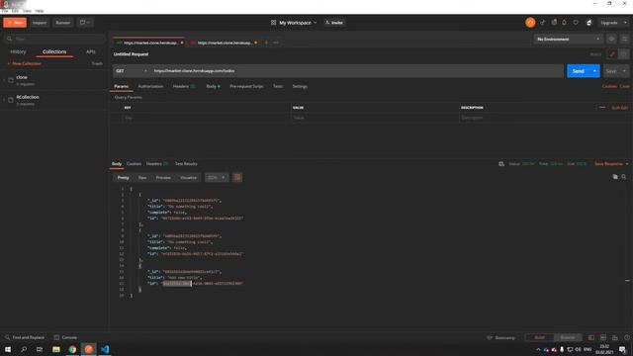This screenshot has height=356, width=633.
Task: Click the New Collection link
Action: tap(24, 63)
